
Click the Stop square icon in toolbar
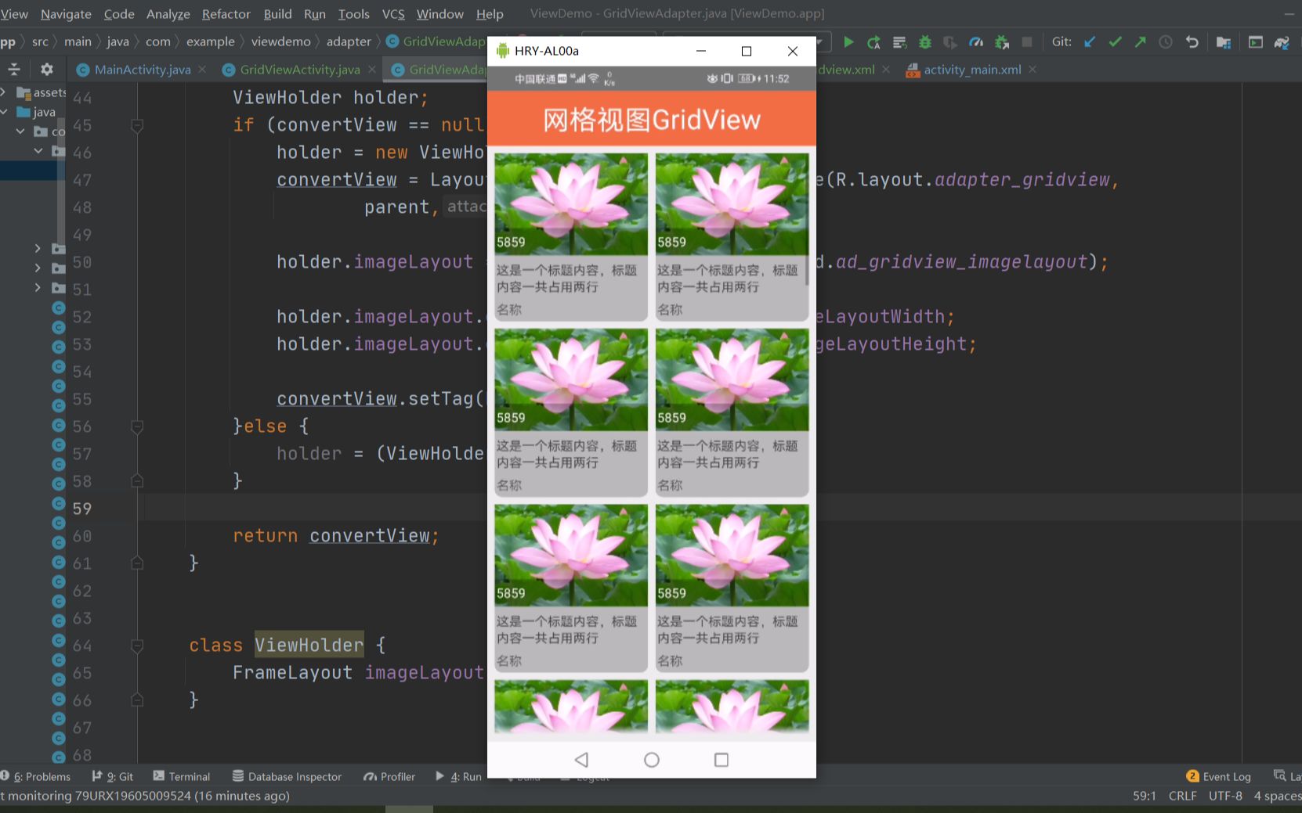(x=1027, y=41)
